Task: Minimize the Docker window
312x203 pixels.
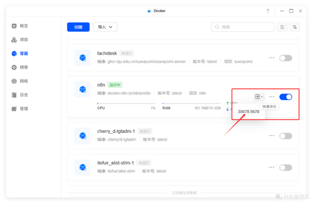Action: point(282,11)
